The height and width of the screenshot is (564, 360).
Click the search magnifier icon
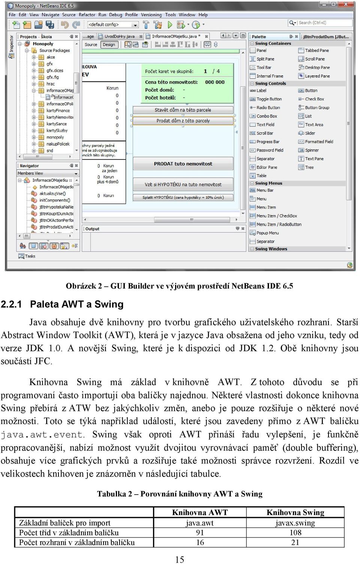[292, 23]
